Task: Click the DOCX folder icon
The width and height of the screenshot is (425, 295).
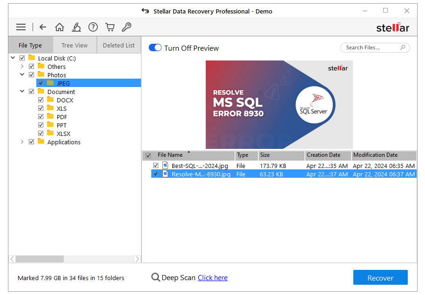Action: [x=50, y=100]
